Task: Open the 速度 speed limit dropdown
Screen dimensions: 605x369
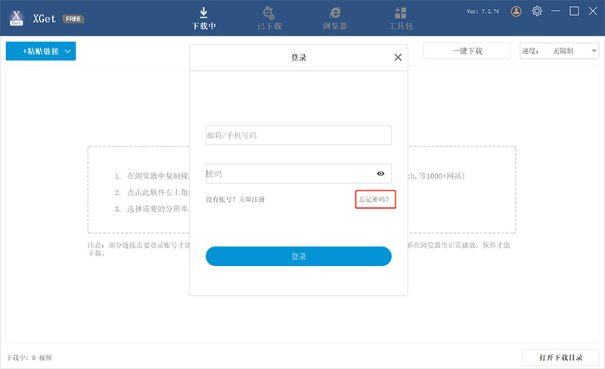Action: point(560,51)
